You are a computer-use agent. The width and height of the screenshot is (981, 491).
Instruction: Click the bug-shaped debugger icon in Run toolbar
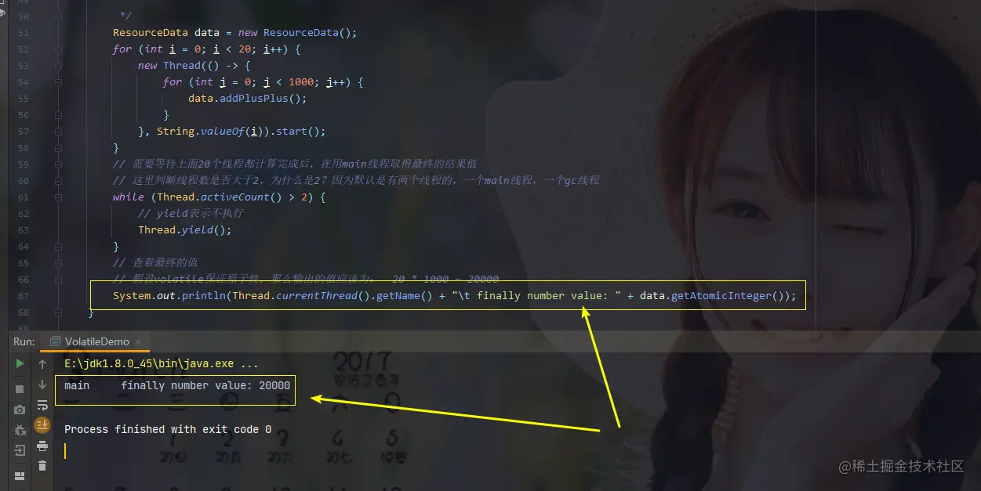20,430
